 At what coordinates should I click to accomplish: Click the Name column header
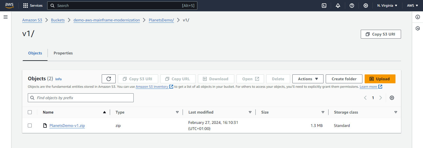(x=48, y=112)
